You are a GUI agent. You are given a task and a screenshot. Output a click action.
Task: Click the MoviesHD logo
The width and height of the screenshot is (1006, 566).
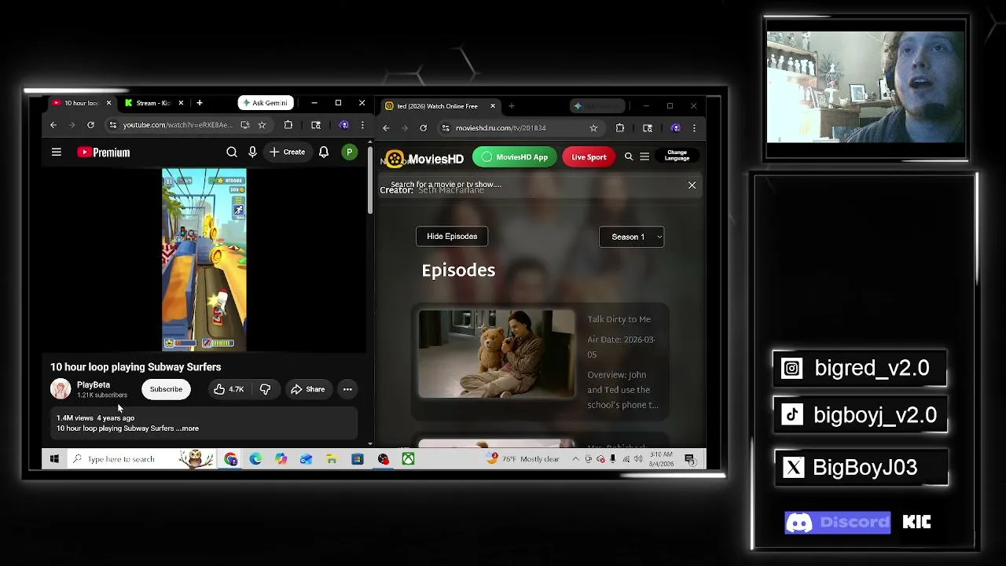pyautogui.click(x=424, y=159)
